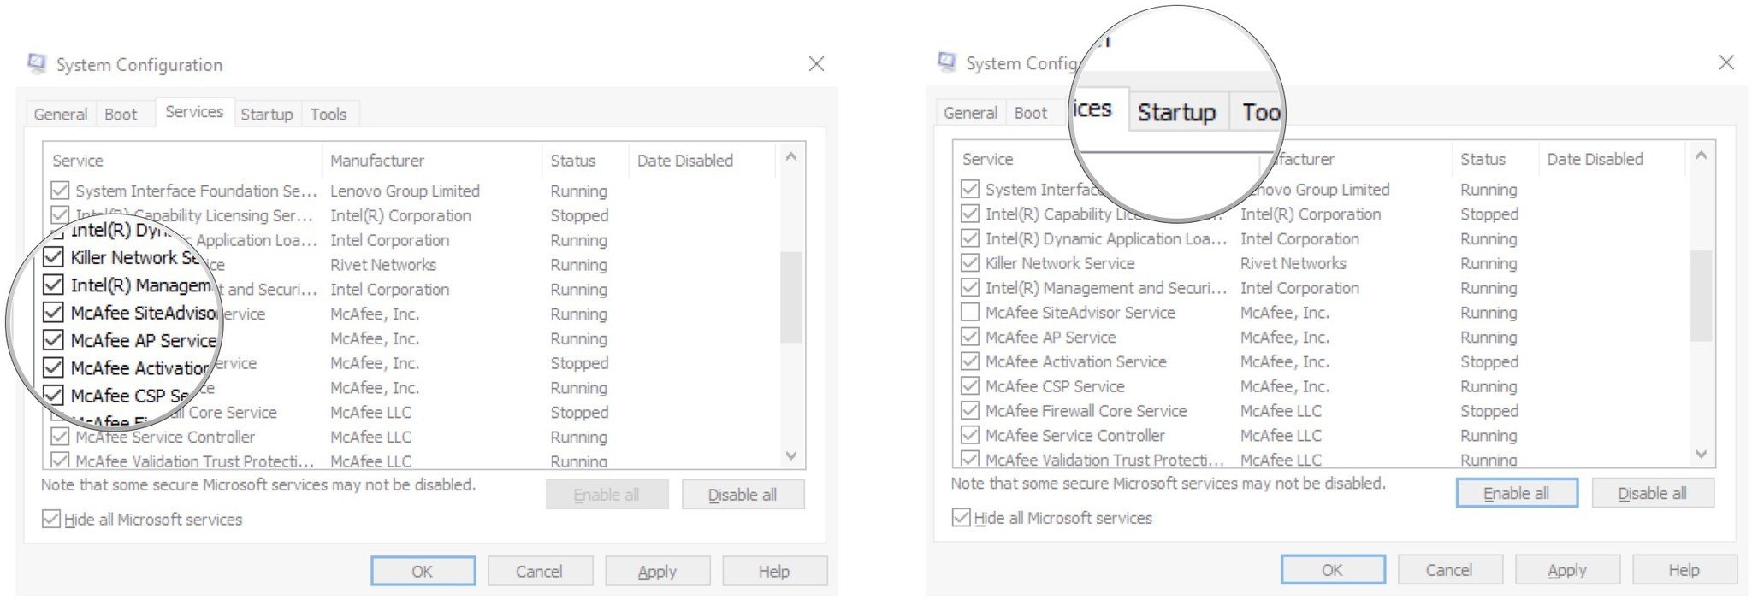
Task: Select Rivet Networks cell in right window
Action: click(x=1293, y=263)
